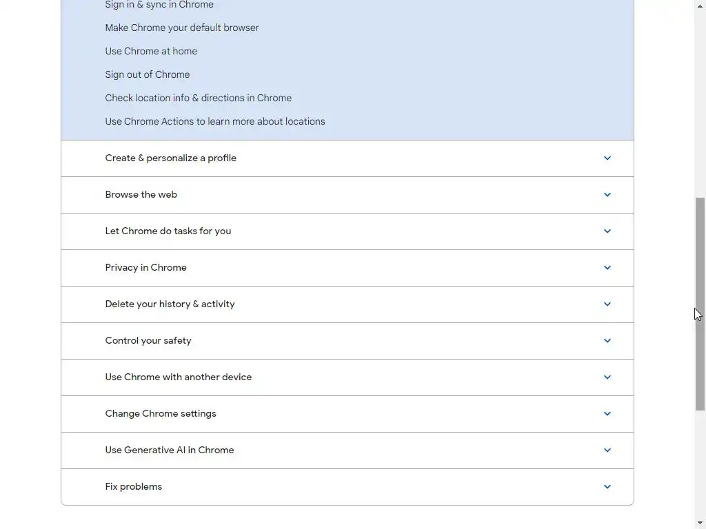Click chevron for Use Generative AI in Chrome
706x529 pixels.
(x=607, y=450)
